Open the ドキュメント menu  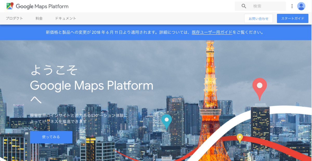[66, 18]
